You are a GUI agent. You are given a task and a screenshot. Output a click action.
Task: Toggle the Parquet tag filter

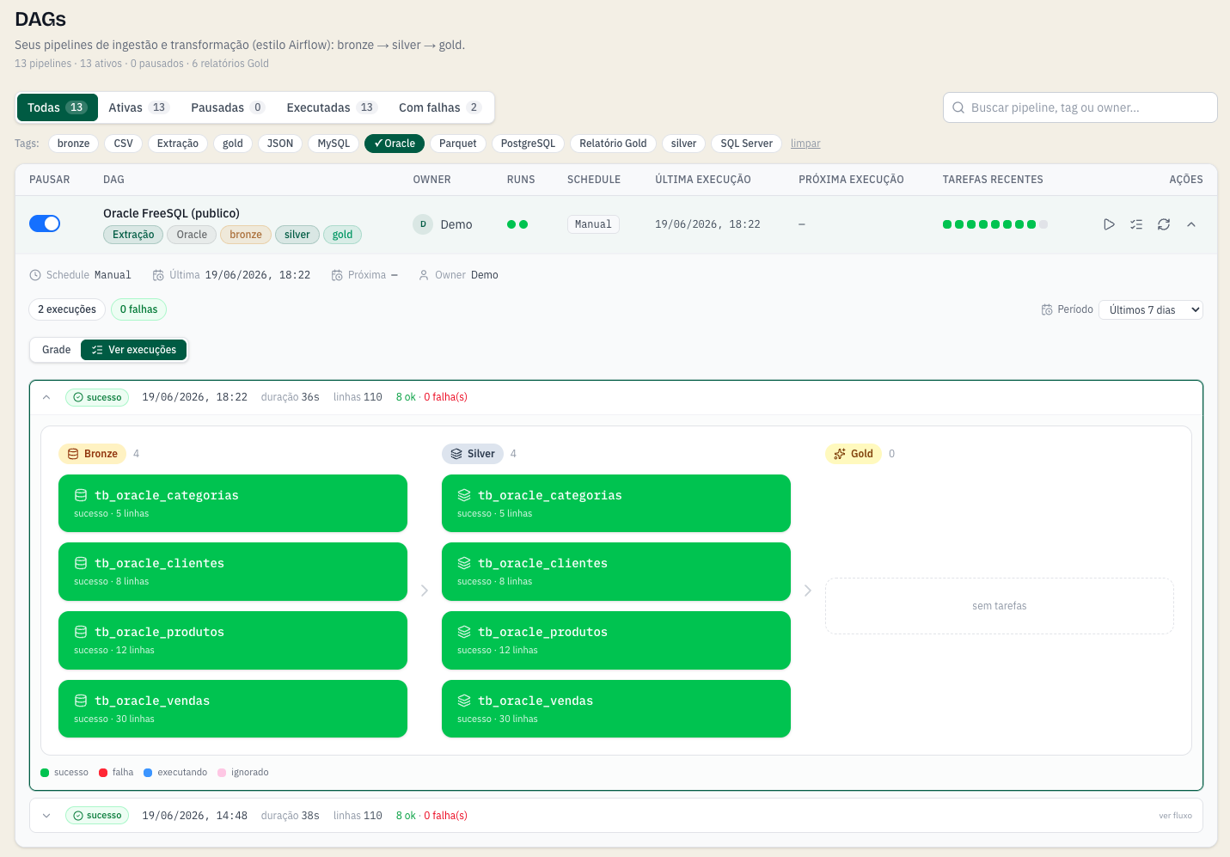coord(458,144)
